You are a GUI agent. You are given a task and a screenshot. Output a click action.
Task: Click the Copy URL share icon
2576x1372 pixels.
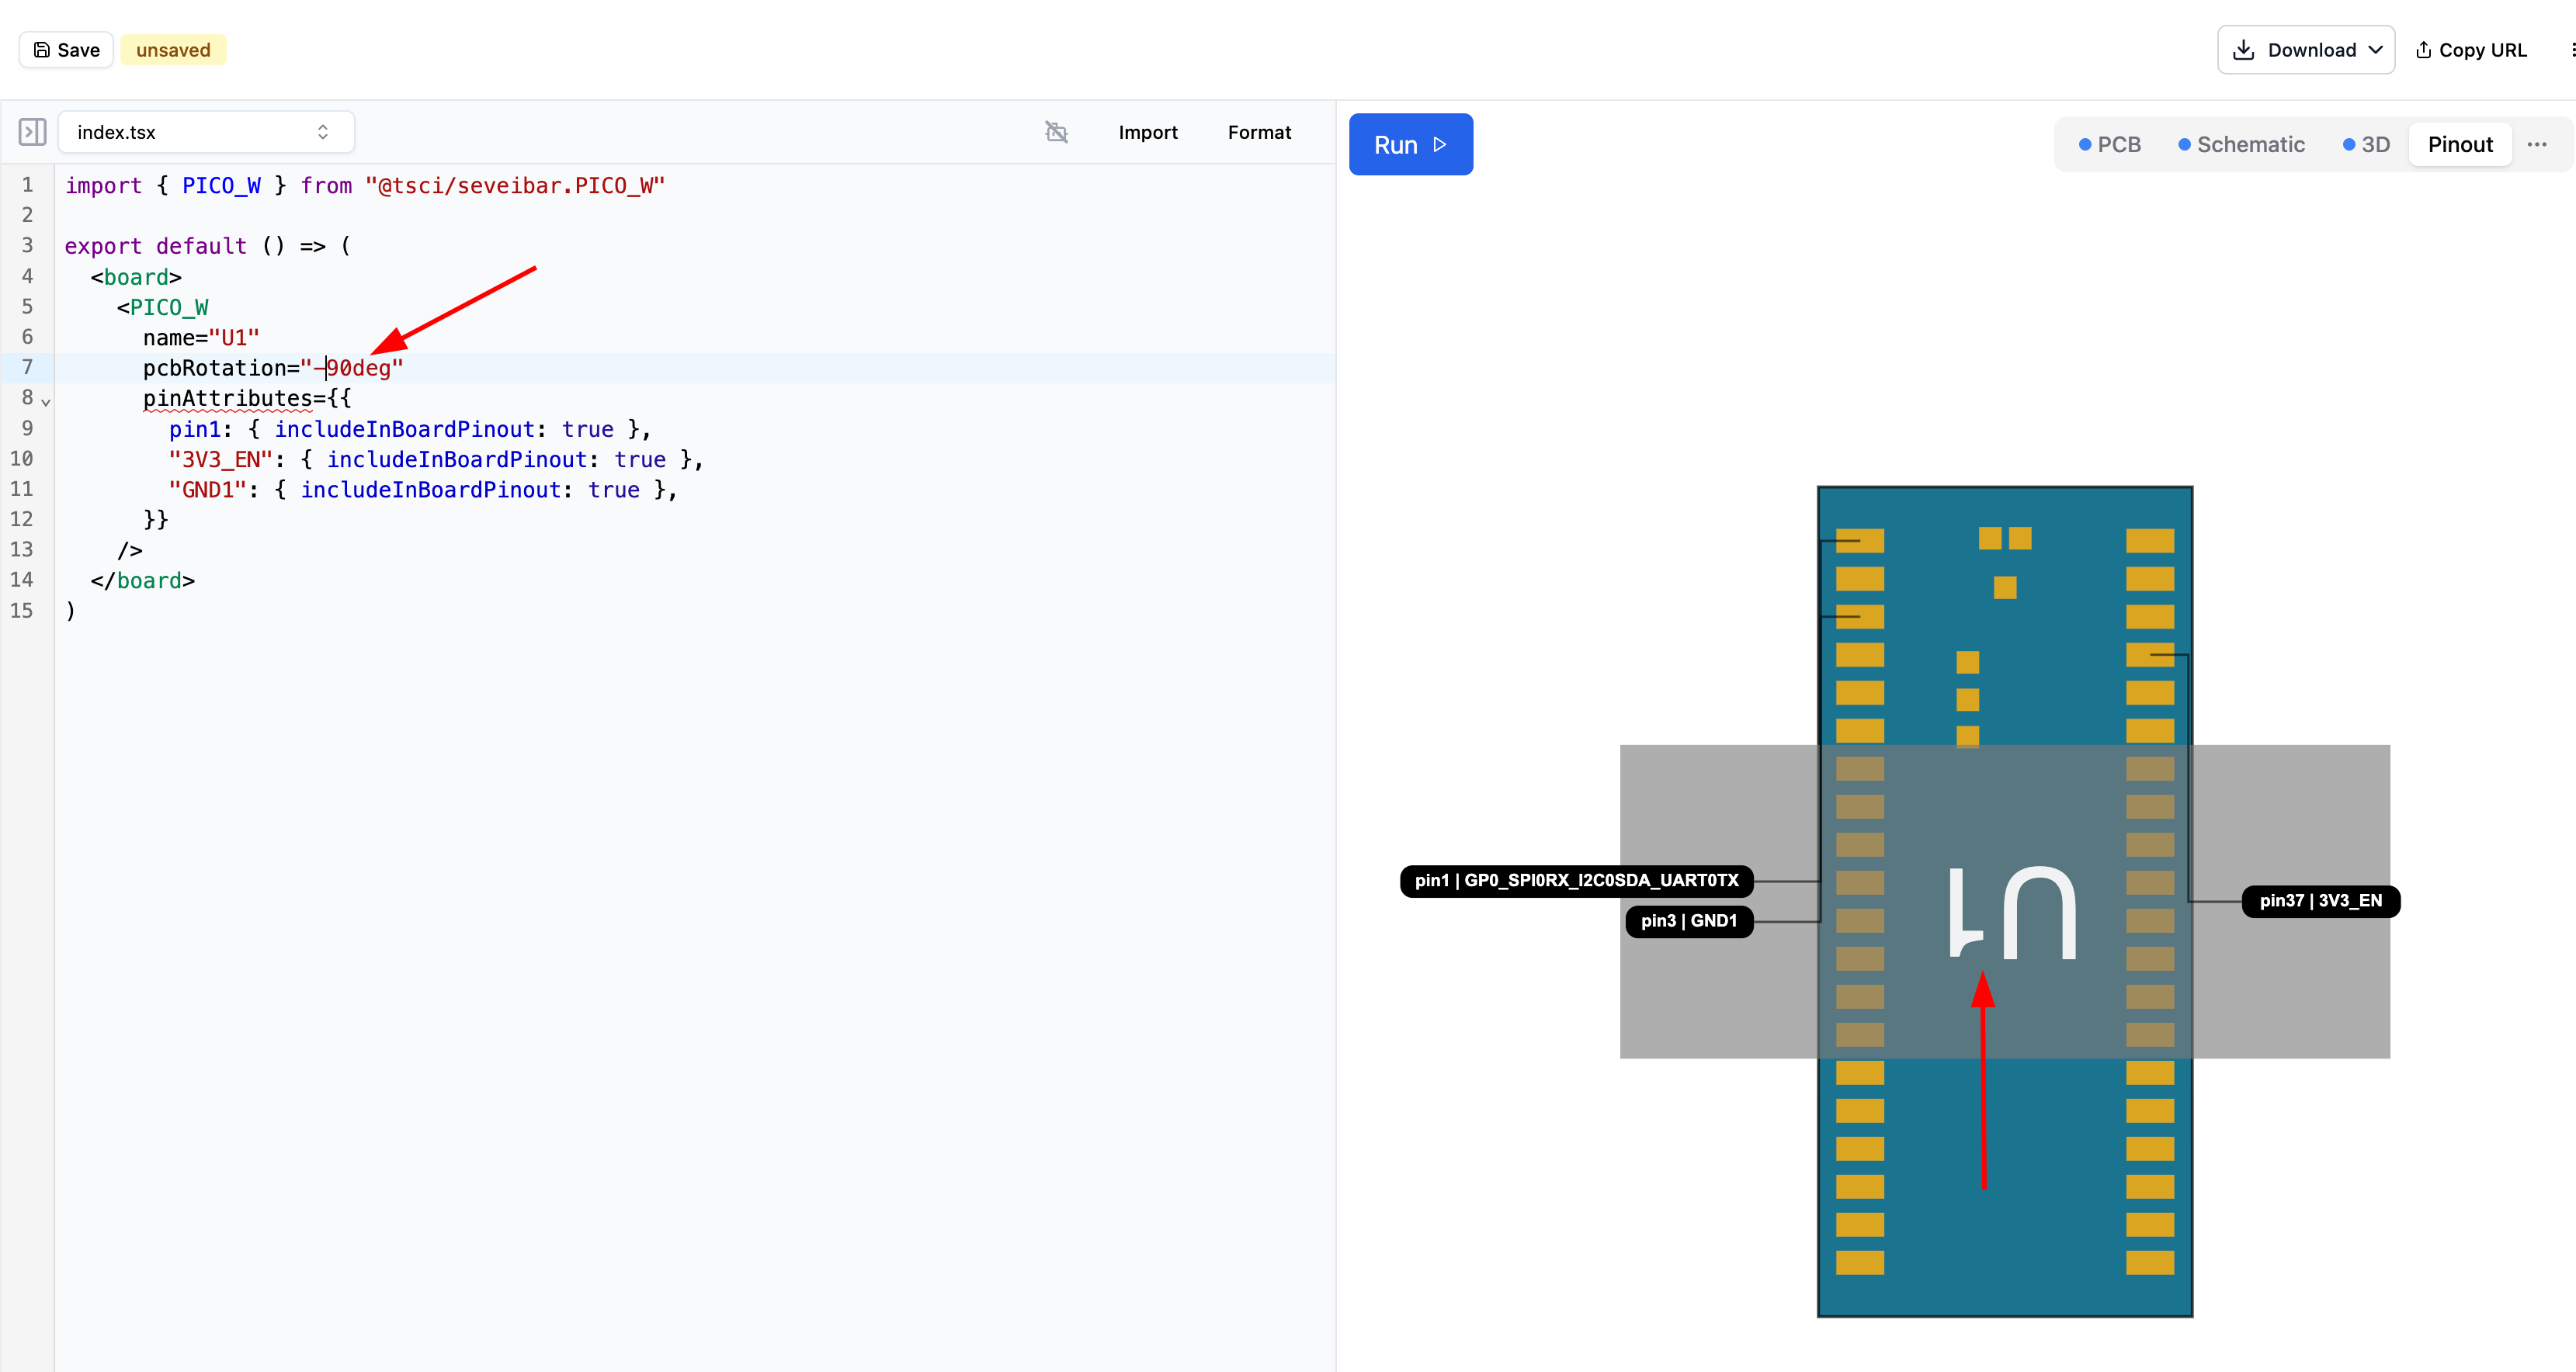2423,50
